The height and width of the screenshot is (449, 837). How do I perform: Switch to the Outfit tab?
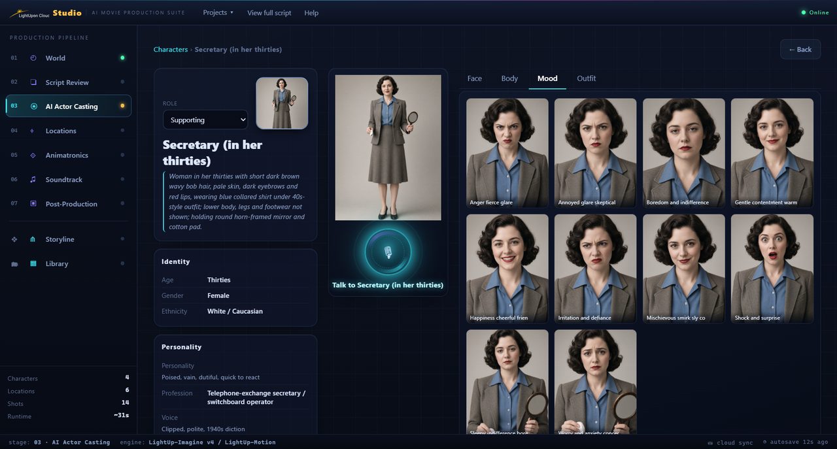(586, 78)
